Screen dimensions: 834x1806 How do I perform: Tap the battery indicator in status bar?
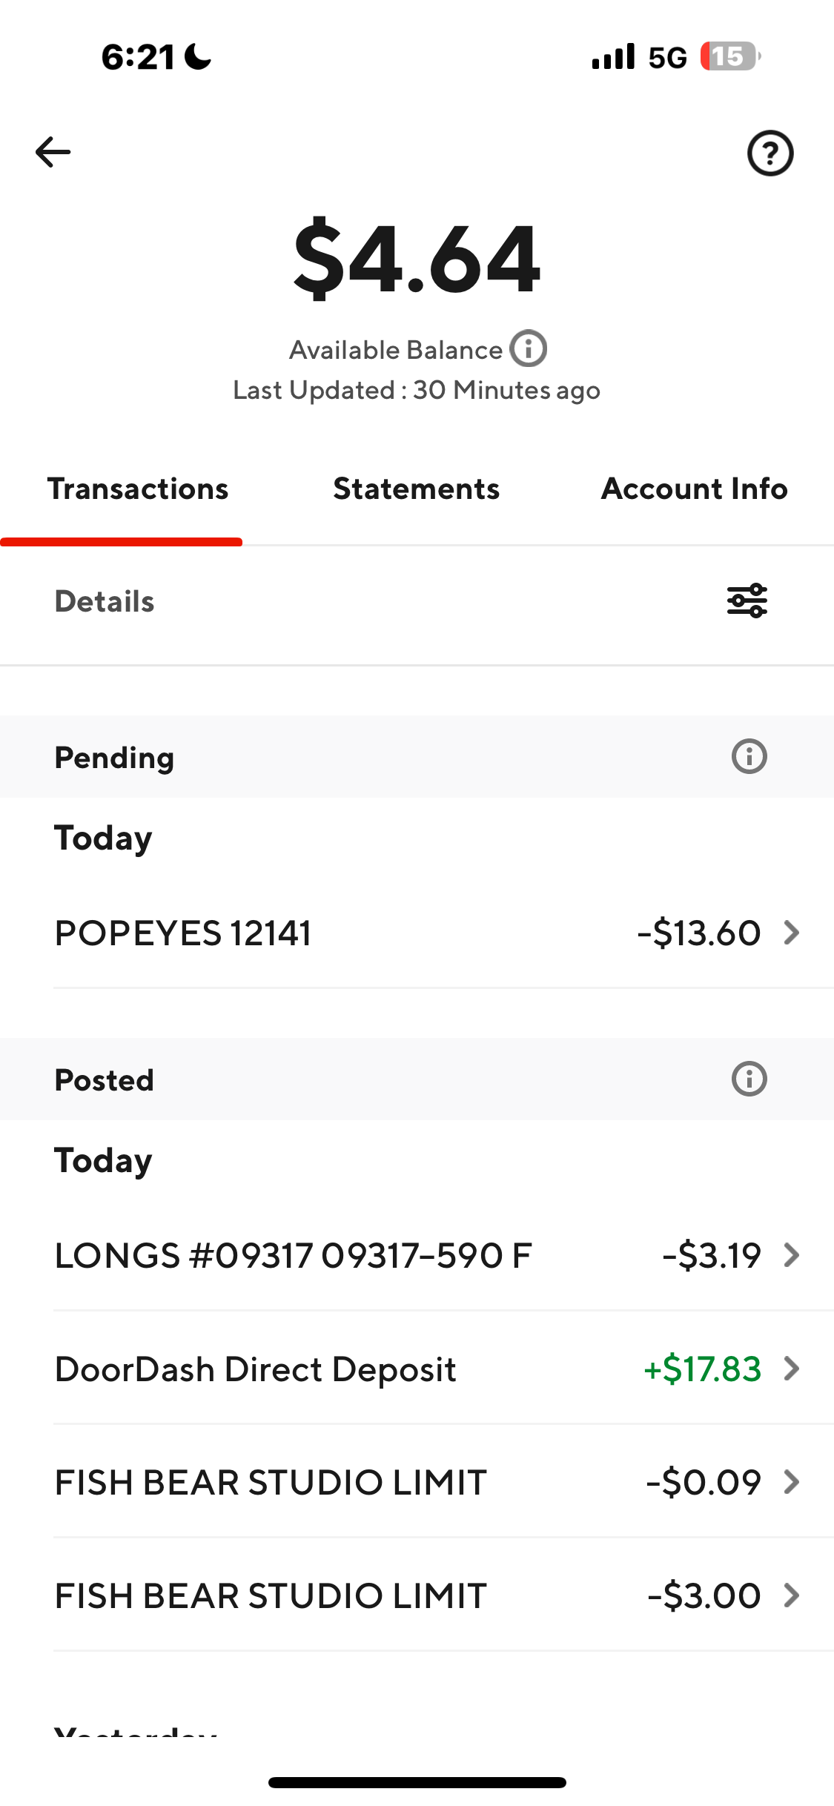click(x=729, y=56)
